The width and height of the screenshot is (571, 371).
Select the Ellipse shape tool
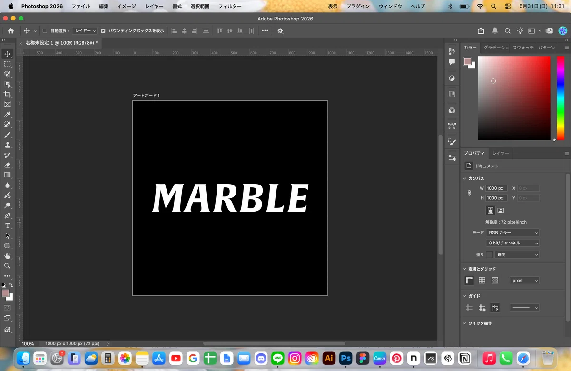[7, 246]
